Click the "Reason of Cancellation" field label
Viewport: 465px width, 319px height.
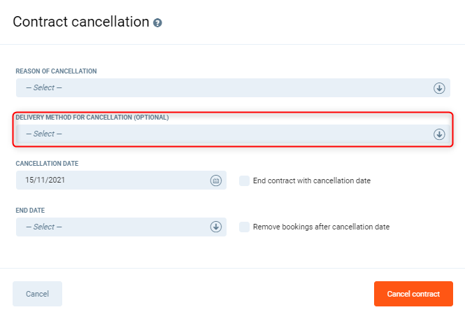point(56,71)
